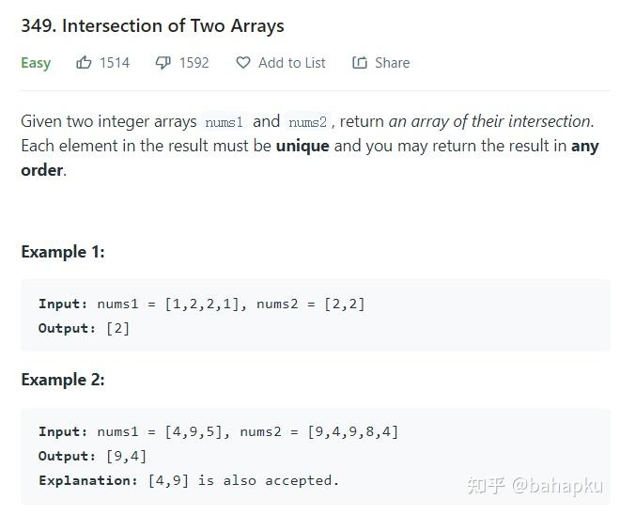Click the Example 1 heading

[63, 252]
